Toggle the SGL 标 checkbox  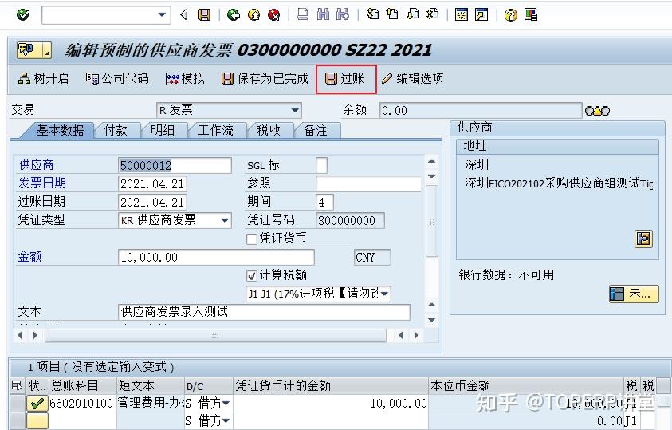321,165
